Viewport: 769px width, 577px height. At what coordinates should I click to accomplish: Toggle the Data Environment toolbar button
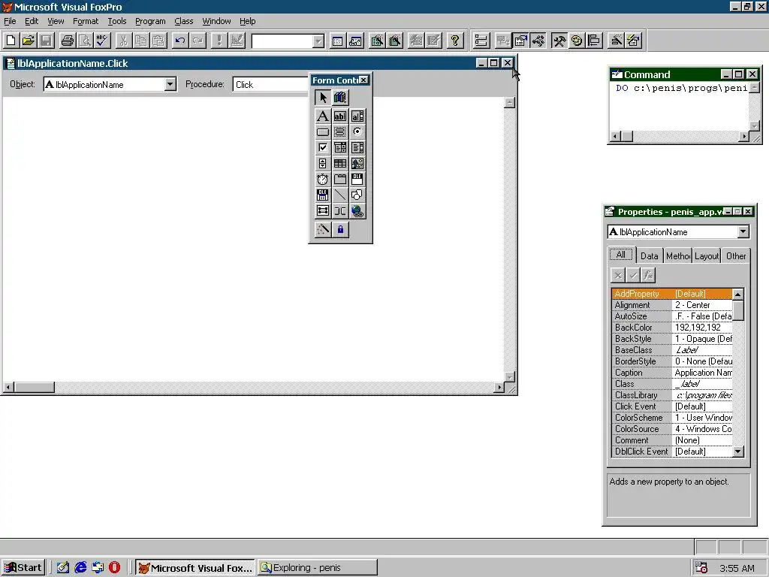(502, 41)
